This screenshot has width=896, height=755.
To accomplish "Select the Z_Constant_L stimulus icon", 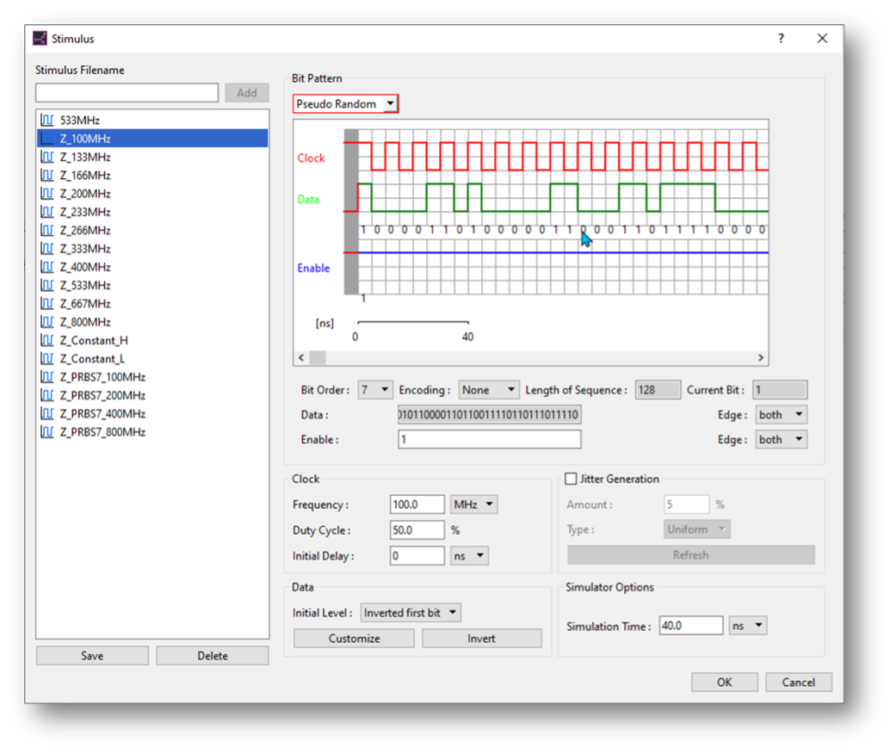I will [x=47, y=358].
